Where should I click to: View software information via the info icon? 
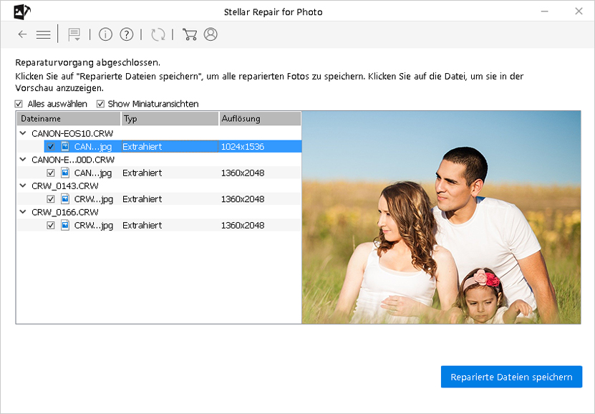[x=105, y=34]
